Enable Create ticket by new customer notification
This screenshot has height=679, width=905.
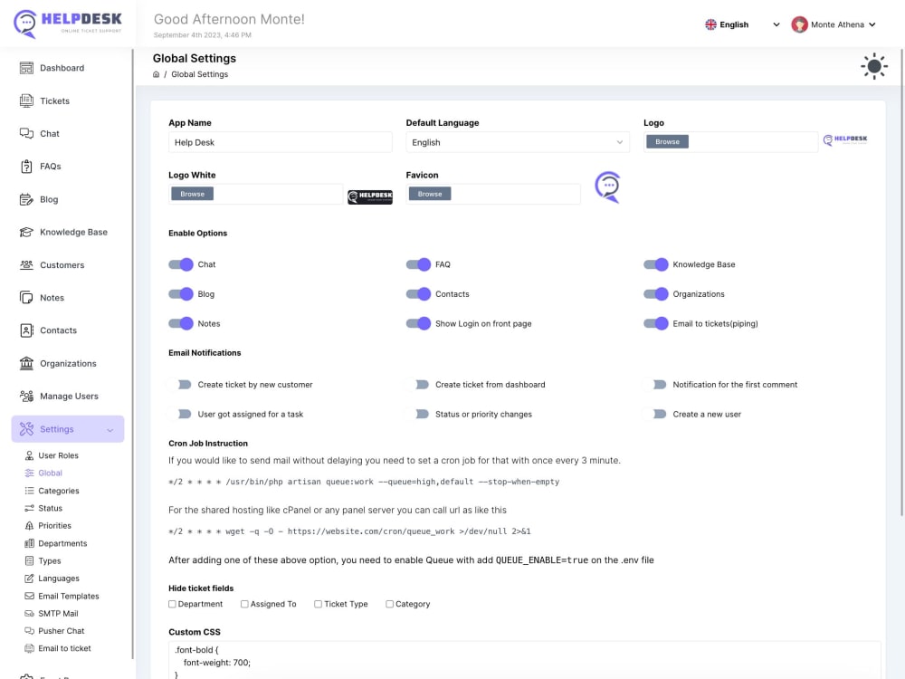point(181,385)
